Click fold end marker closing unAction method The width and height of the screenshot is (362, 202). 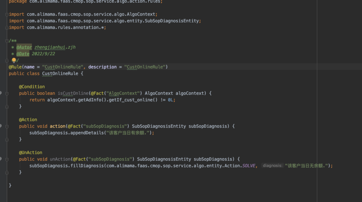pyautogui.click(x=7, y=172)
